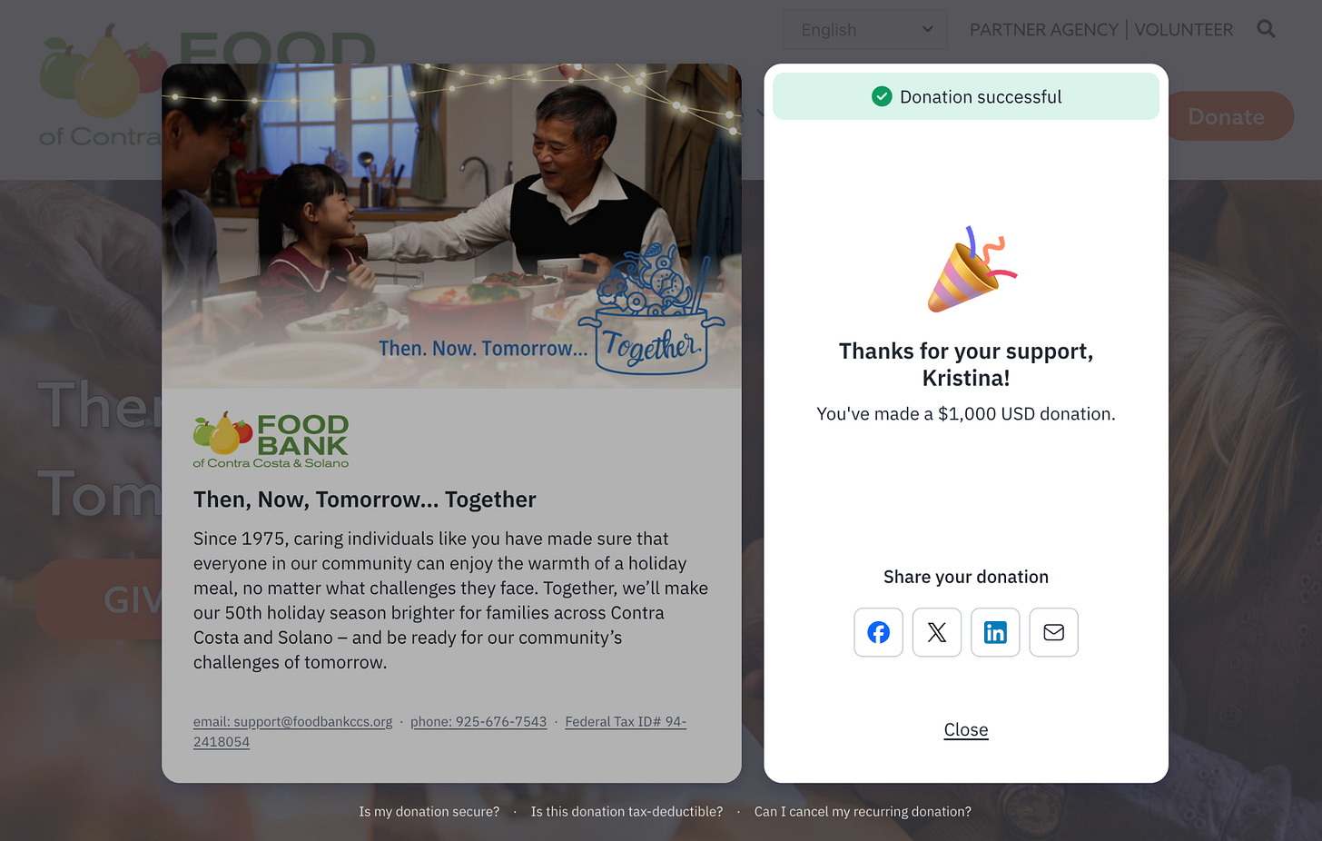Viewport: 1322px width, 841px height.
Task: Open the English language dropdown
Action: tap(865, 30)
